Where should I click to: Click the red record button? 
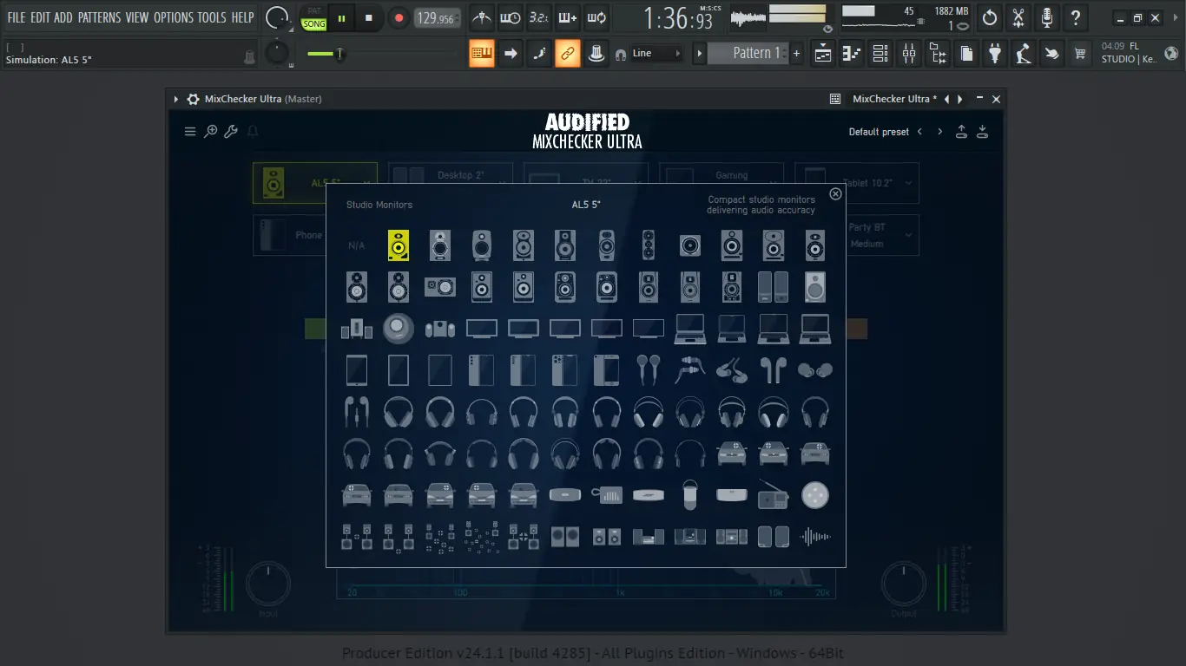point(399,18)
